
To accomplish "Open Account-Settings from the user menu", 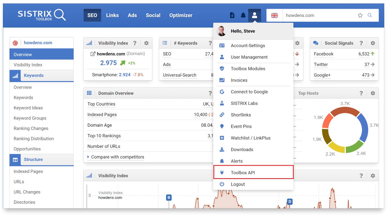I will [x=248, y=46].
